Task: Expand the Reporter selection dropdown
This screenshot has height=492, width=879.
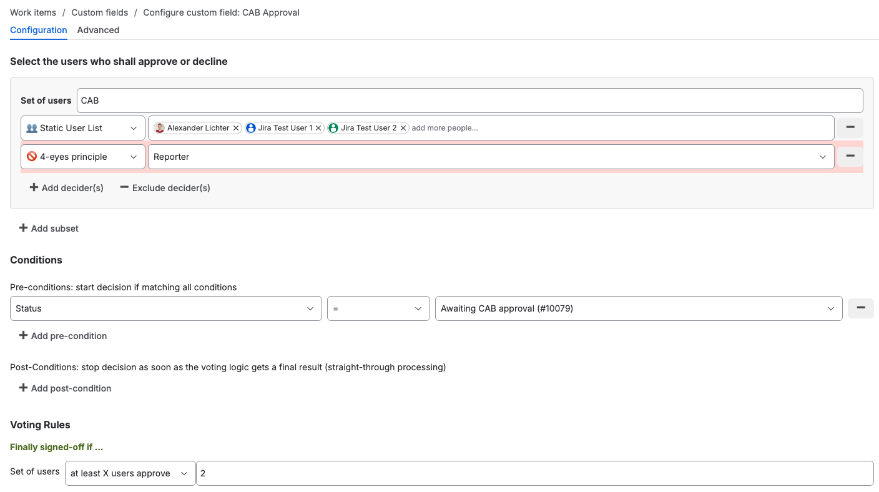Action: click(x=491, y=157)
